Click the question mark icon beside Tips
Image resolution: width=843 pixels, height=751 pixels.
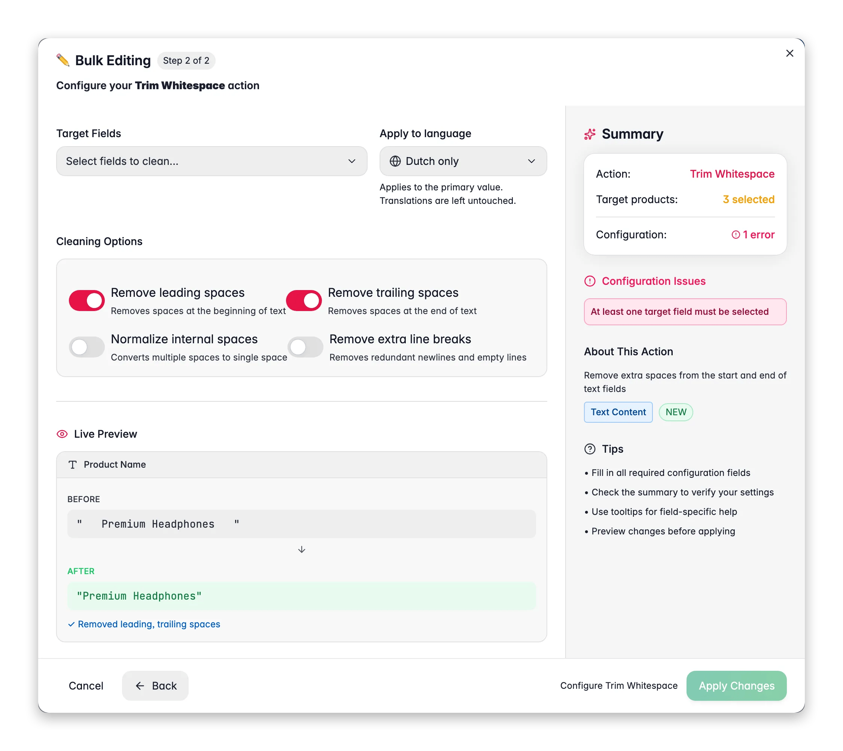click(590, 449)
